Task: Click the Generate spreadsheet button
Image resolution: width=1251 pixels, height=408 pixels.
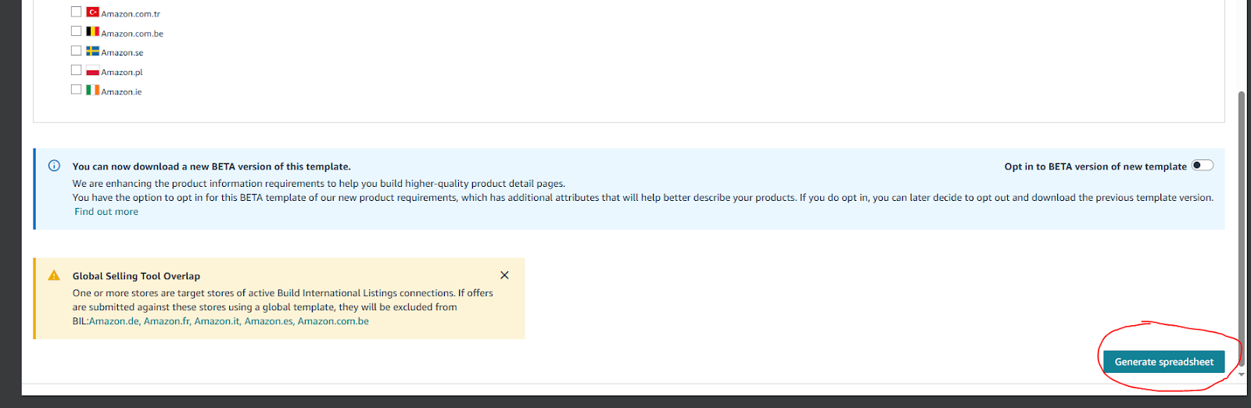Action: click(x=1163, y=362)
